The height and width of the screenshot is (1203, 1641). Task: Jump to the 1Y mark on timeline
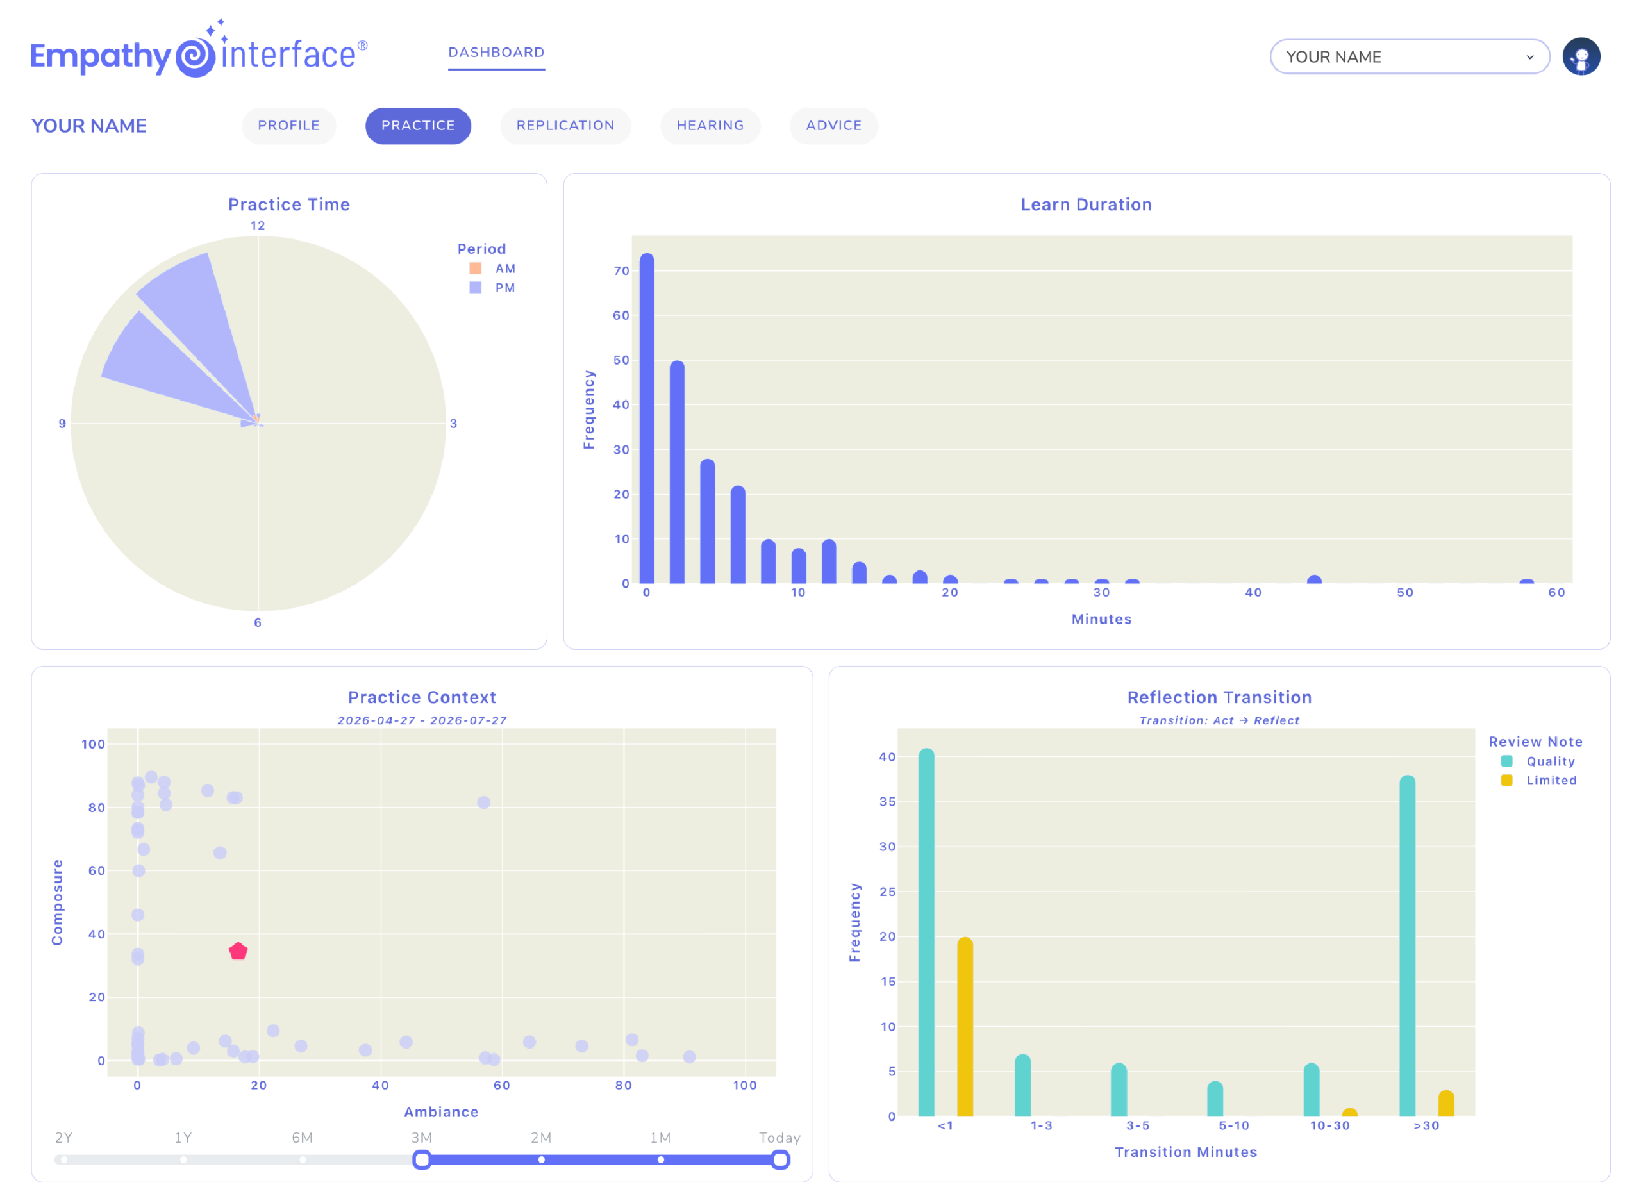pyautogui.click(x=183, y=1159)
